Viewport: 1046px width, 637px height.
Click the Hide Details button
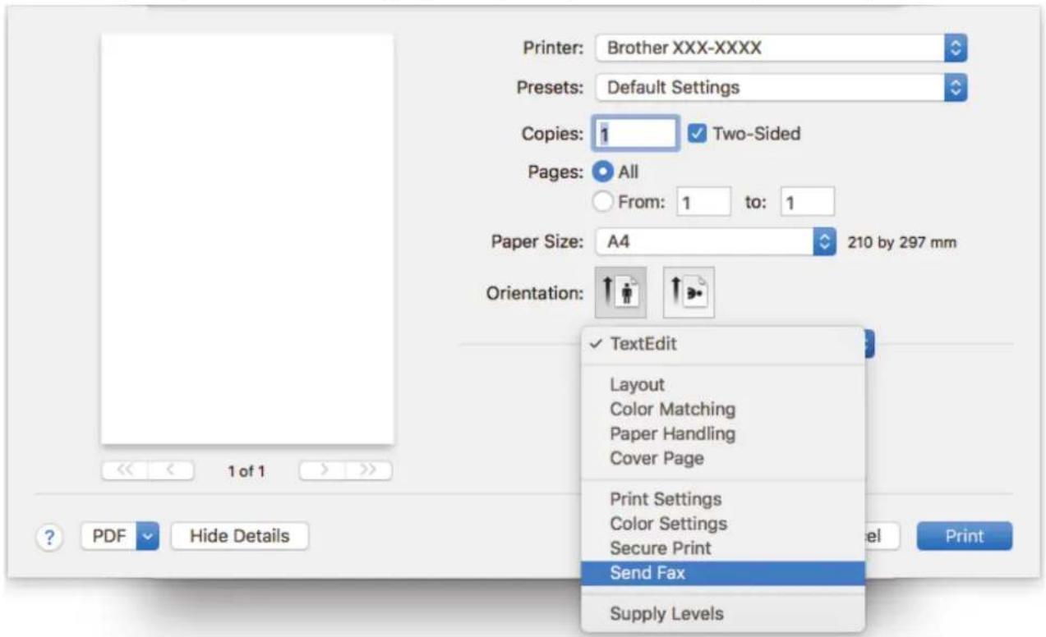pyautogui.click(x=240, y=537)
